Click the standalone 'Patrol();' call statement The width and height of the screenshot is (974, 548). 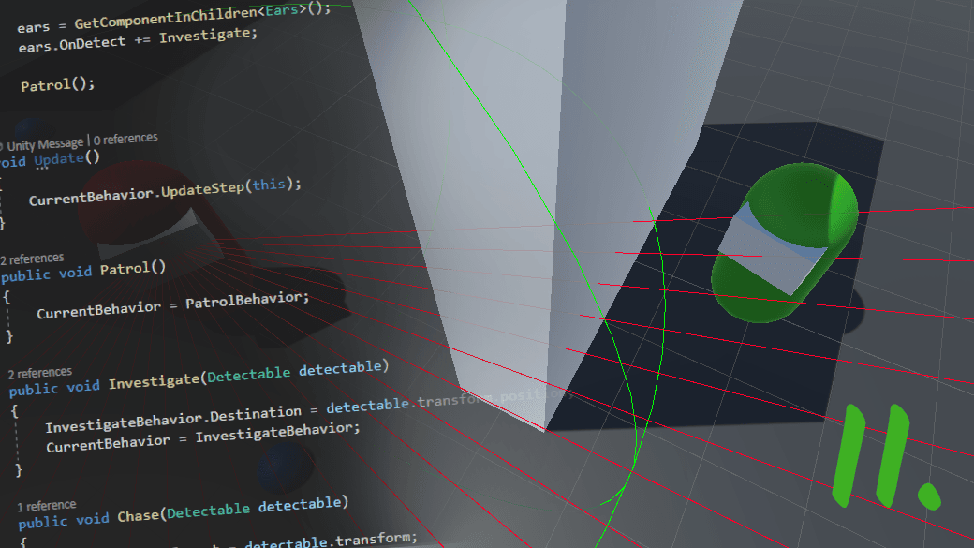(58, 84)
